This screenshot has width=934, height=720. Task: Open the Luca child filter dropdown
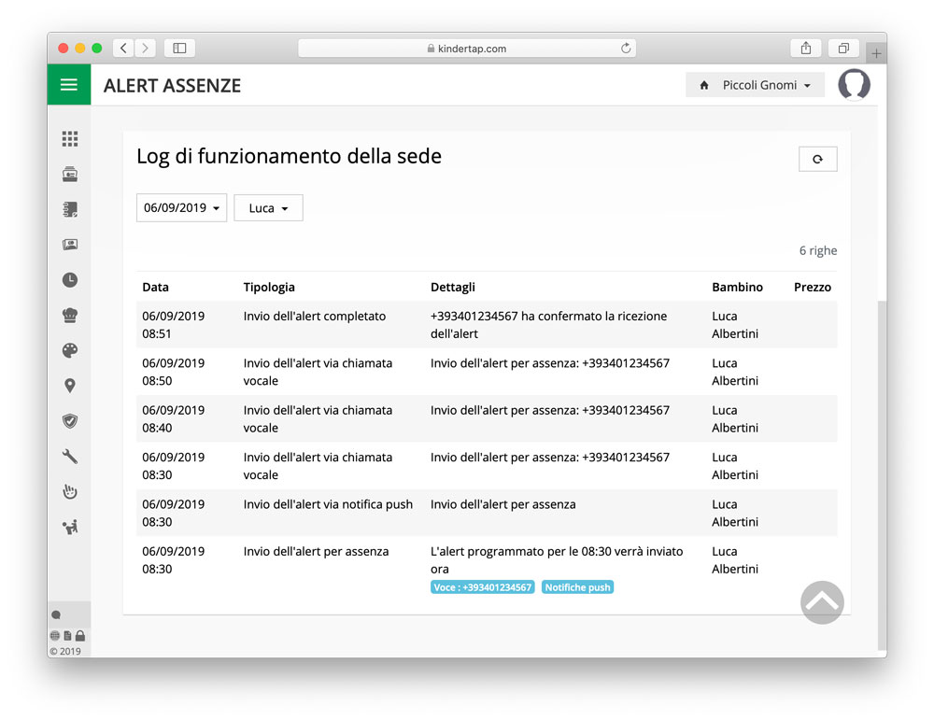[x=268, y=208]
